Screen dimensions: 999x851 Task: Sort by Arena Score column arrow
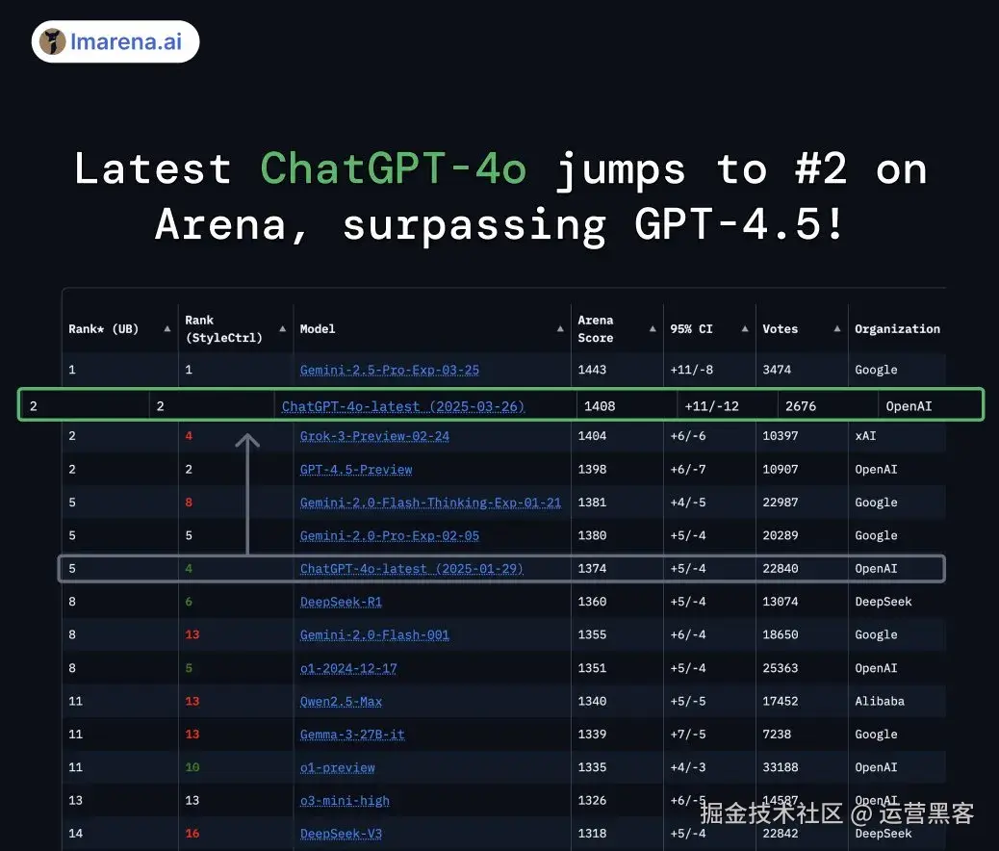[653, 329]
